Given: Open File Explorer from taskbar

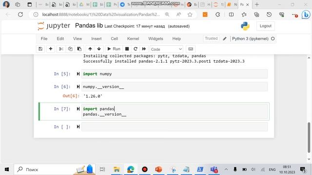Looking at the screenshot, I should (x=117, y=170).
